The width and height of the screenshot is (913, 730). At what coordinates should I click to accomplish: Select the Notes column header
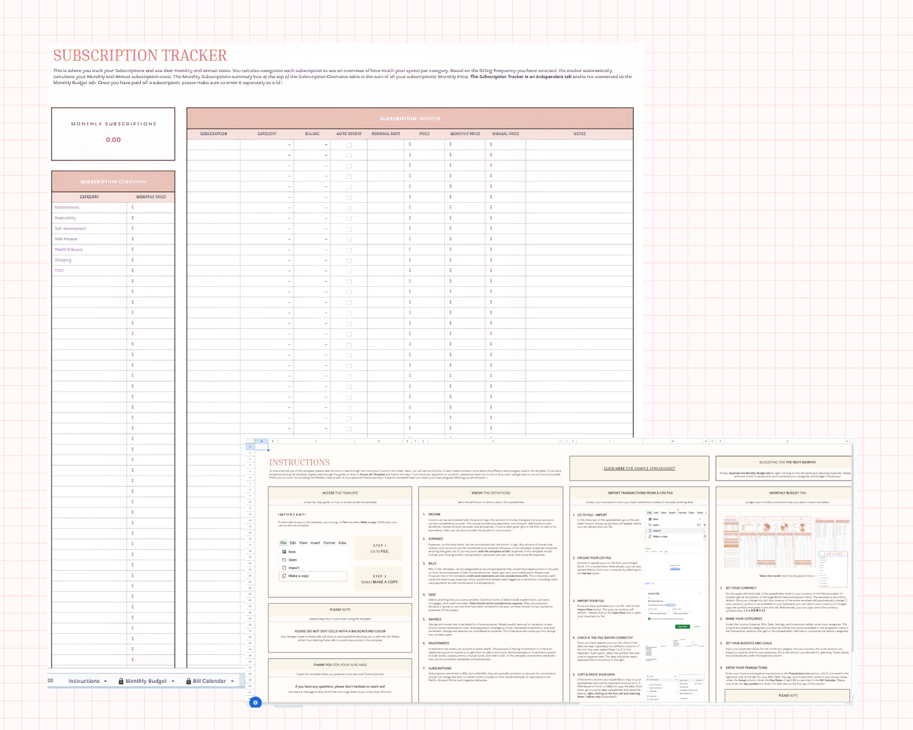[579, 134]
